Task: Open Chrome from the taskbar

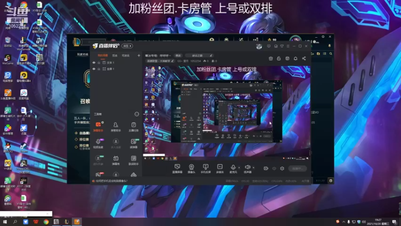Action: 46,221
